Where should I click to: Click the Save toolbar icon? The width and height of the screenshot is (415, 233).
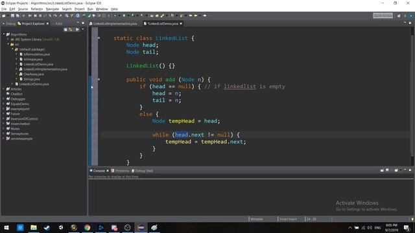click(x=12, y=16)
